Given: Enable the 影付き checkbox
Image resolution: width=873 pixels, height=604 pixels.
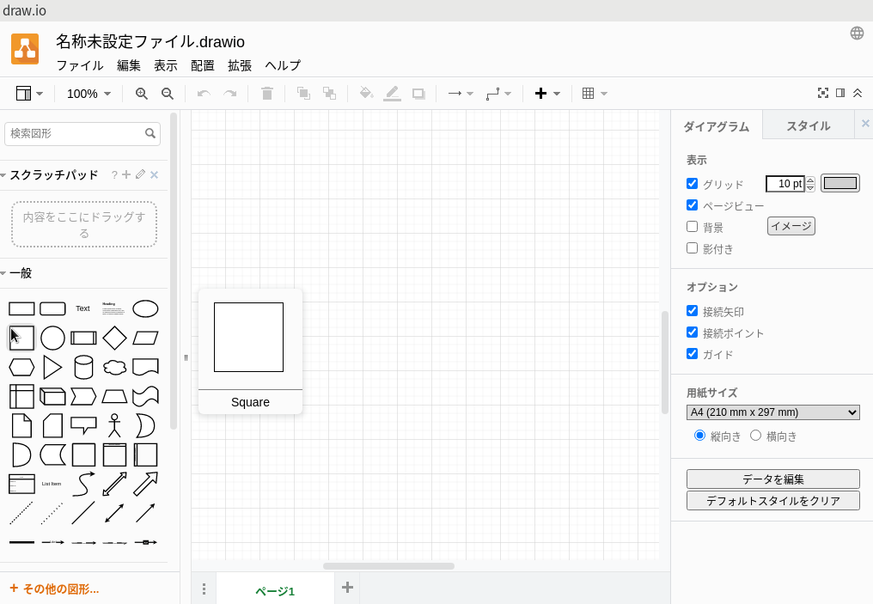Looking at the screenshot, I should (x=692, y=247).
